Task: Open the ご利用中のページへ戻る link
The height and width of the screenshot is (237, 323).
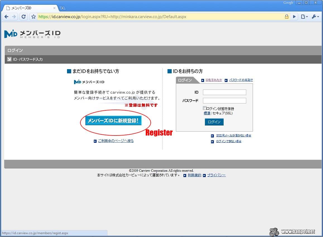Action: [116, 141]
